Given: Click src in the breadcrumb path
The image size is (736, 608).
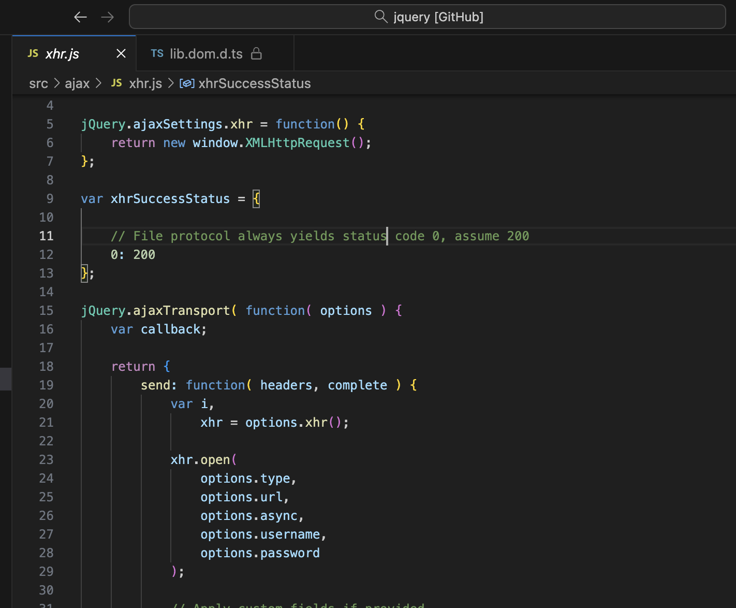Looking at the screenshot, I should [38, 83].
